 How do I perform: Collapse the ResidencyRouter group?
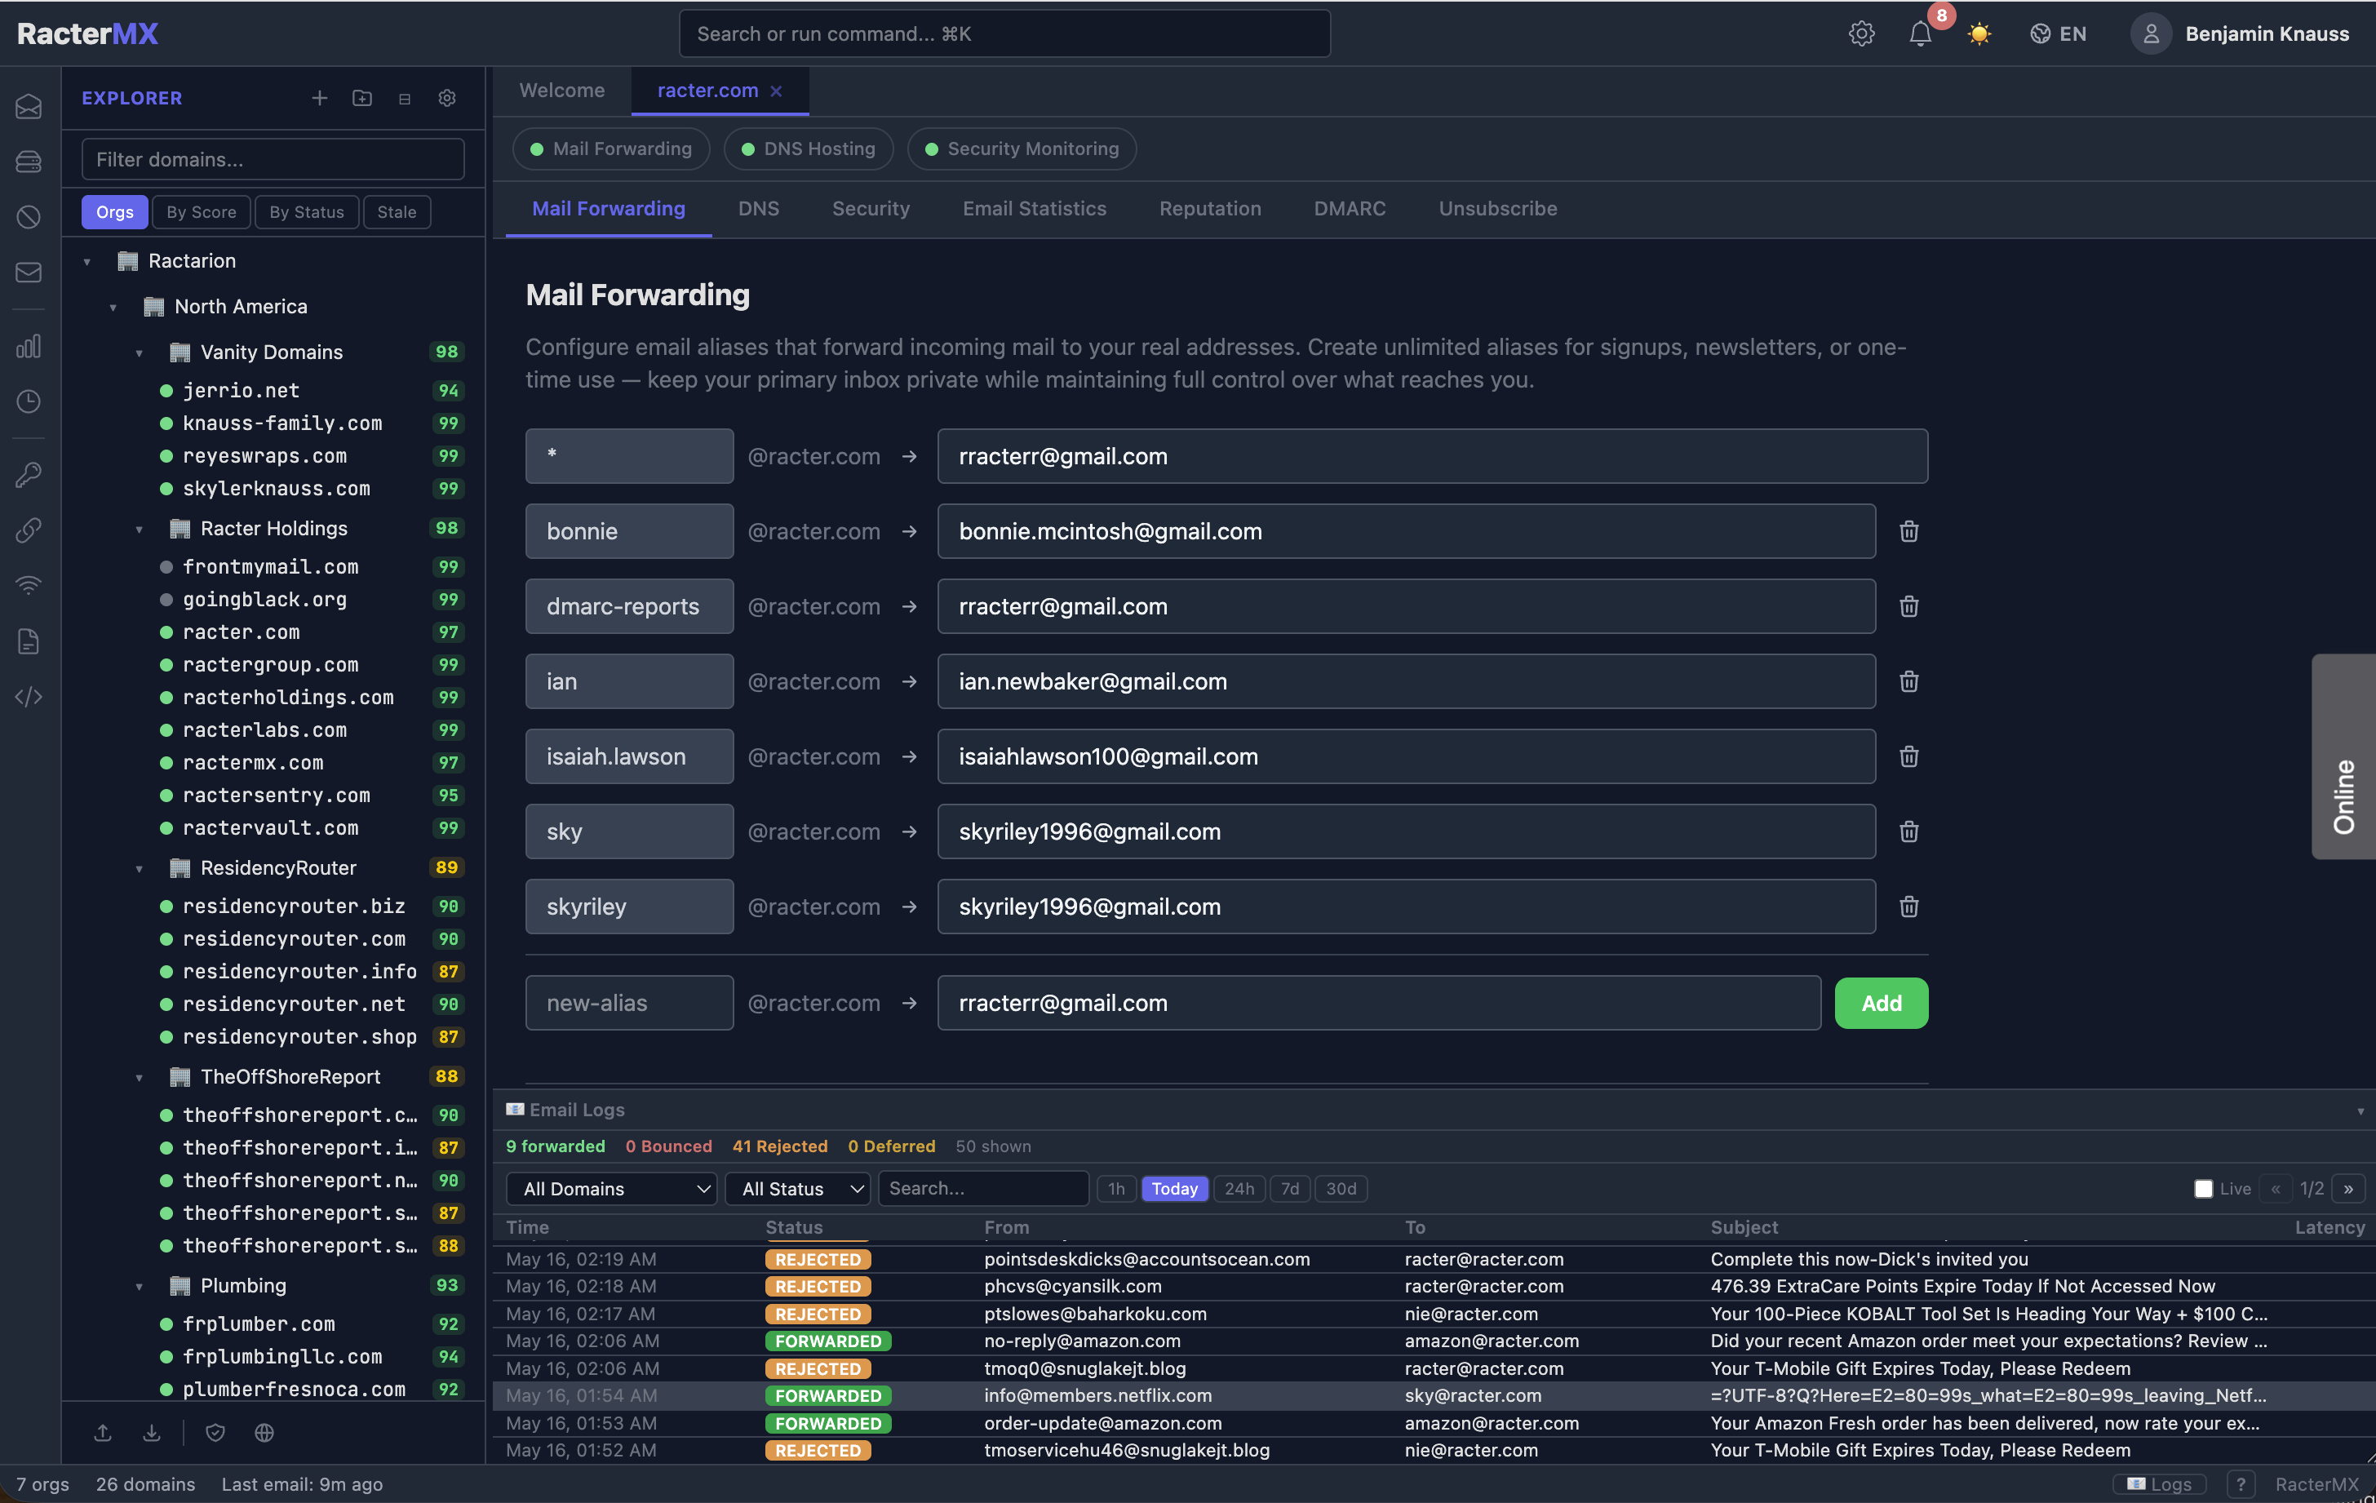(x=140, y=868)
